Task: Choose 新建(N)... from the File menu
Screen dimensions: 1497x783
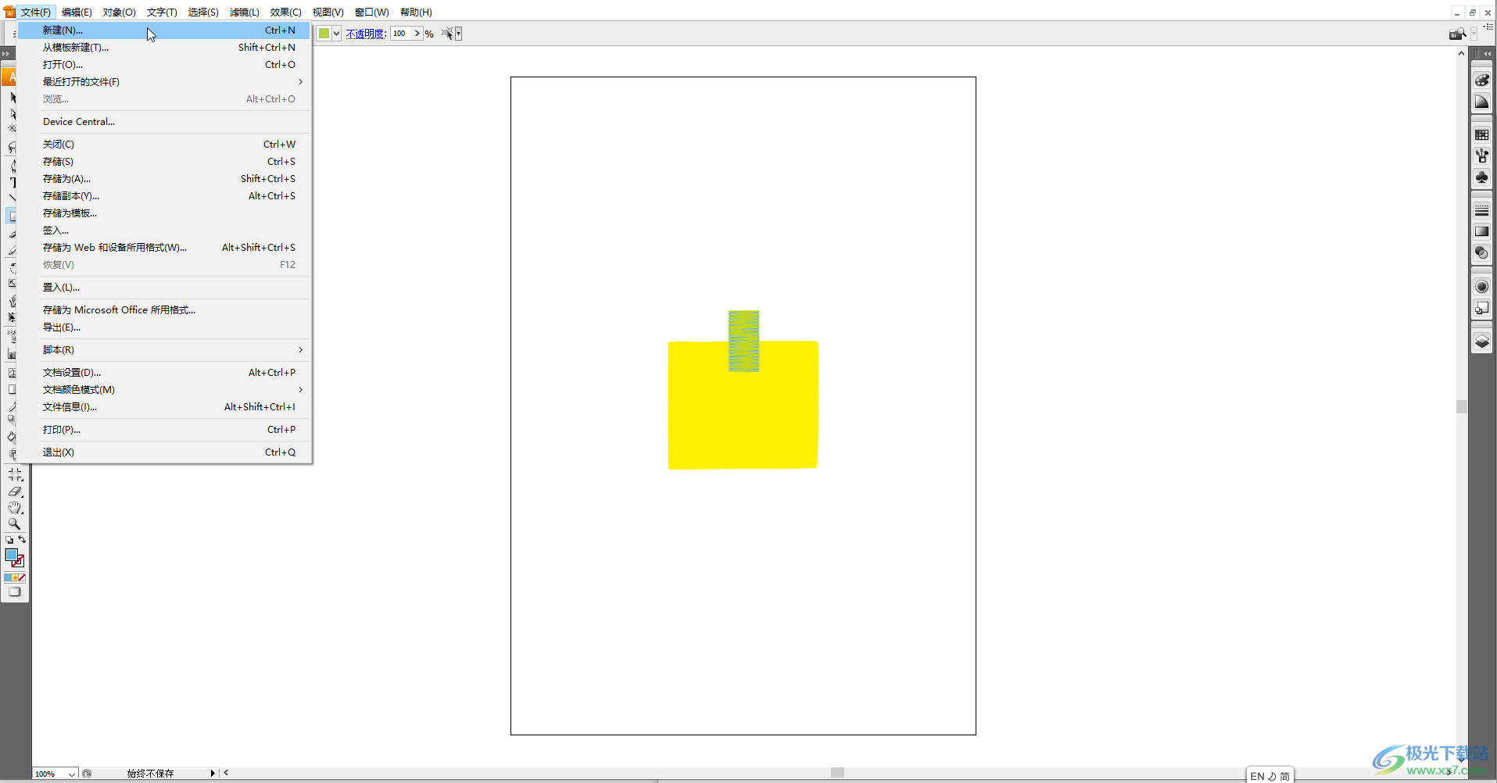Action: coord(164,30)
